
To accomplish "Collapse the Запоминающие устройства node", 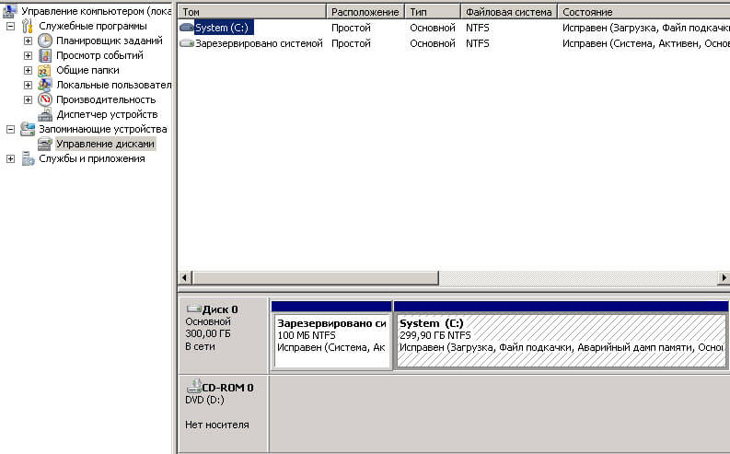I will [x=10, y=130].
